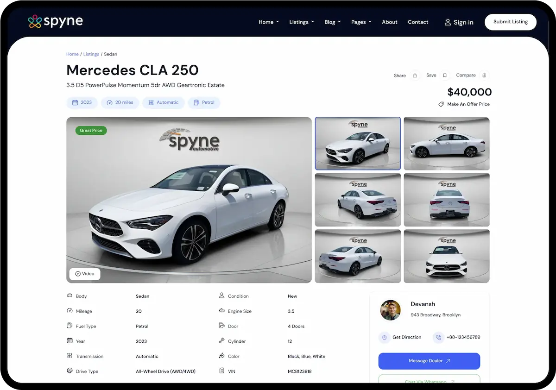
Task: Click the Submit Listing button
Action: pyautogui.click(x=510, y=22)
